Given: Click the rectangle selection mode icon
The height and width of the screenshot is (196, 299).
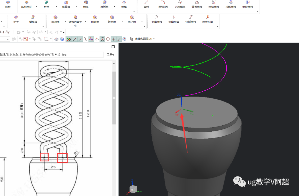Looking at the screenshot, I should 46,39.
